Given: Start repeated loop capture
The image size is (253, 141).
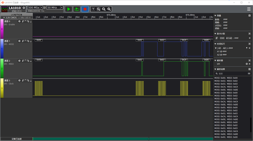Looking at the screenshot, I should tap(77, 9).
